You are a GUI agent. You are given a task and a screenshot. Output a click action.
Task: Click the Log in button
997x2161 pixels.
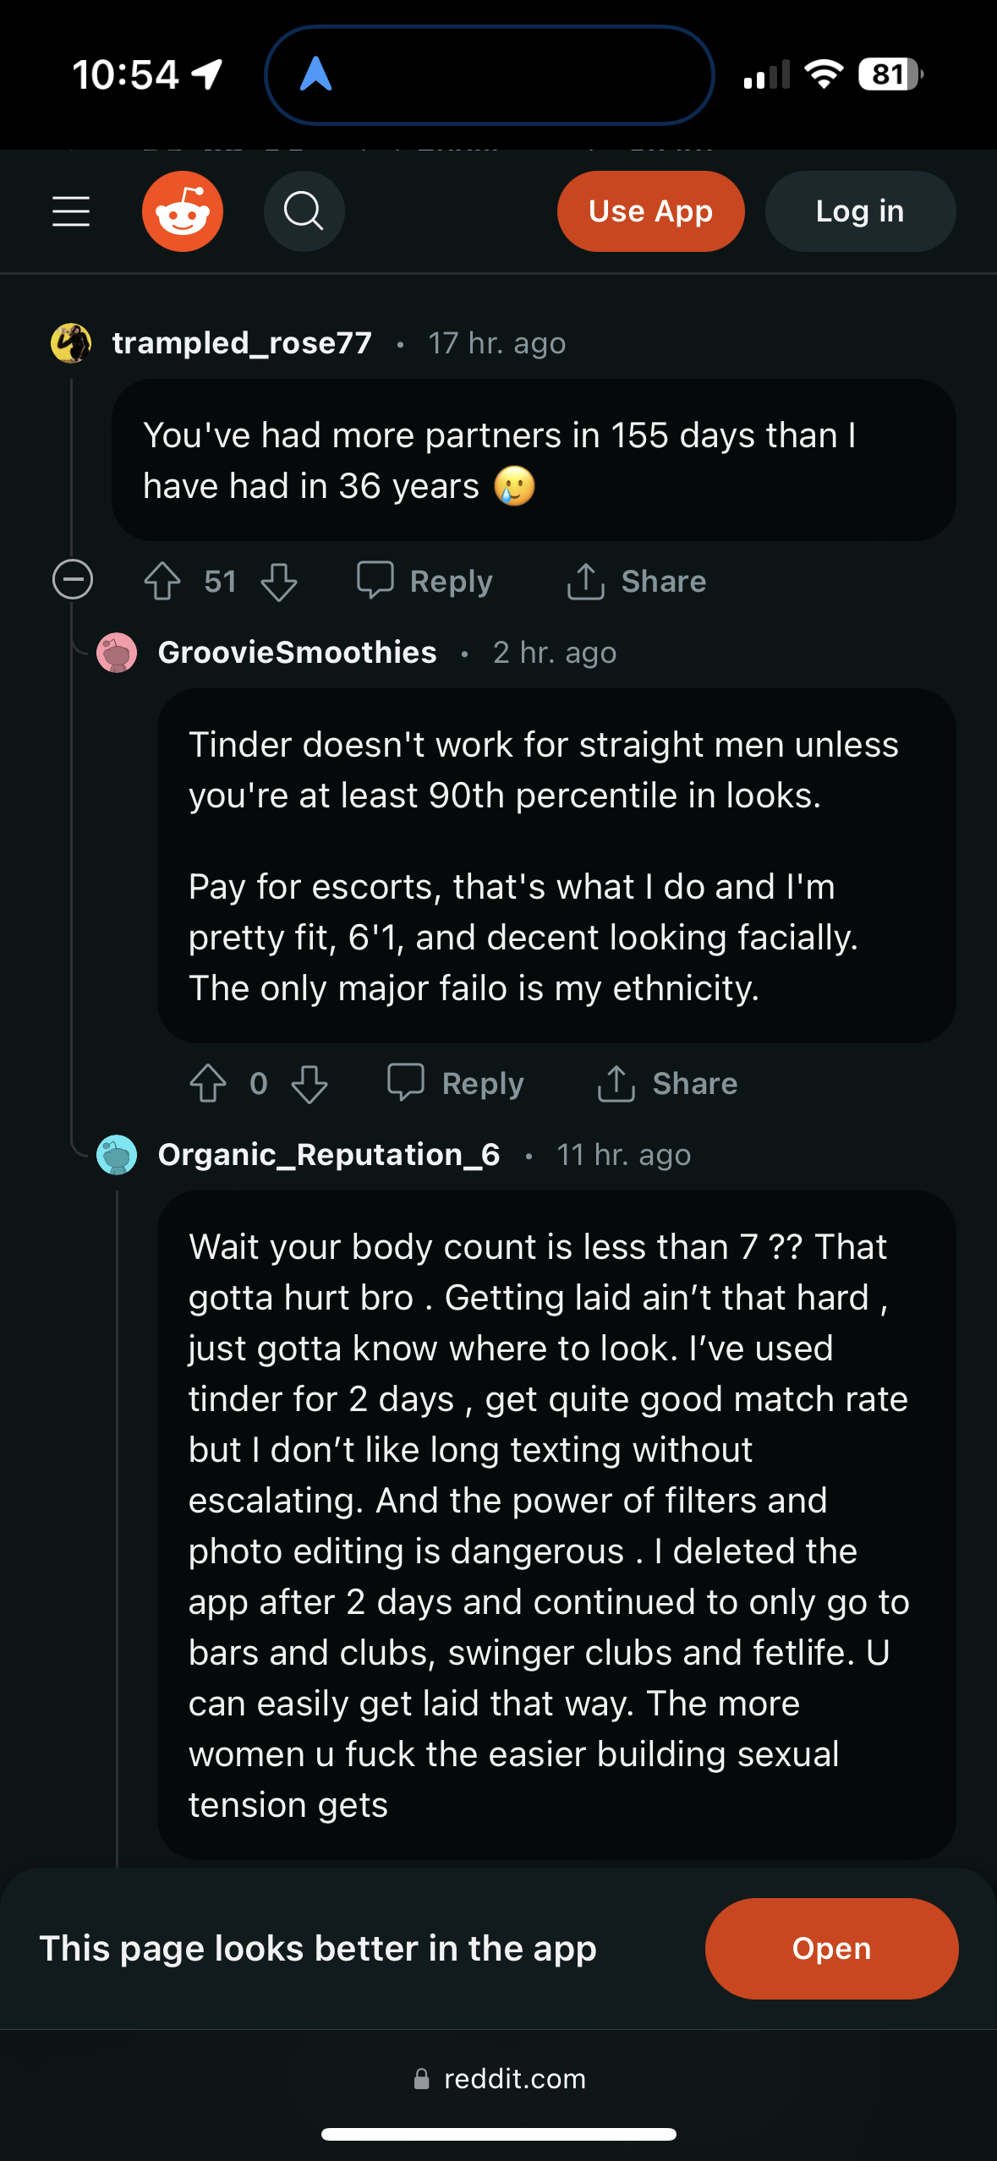(x=860, y=211)
